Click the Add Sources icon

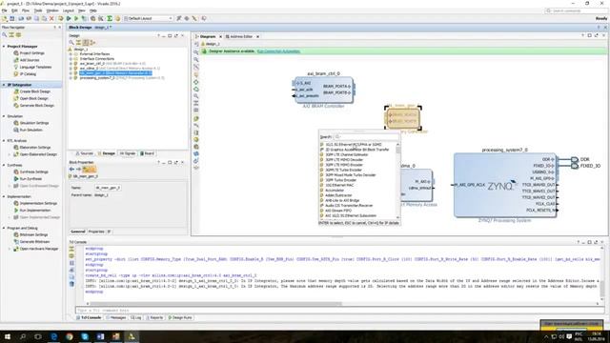pos(16,60)
